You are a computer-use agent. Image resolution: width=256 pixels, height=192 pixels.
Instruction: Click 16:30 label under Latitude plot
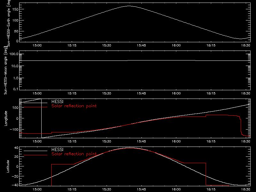[x=246, y=189]
